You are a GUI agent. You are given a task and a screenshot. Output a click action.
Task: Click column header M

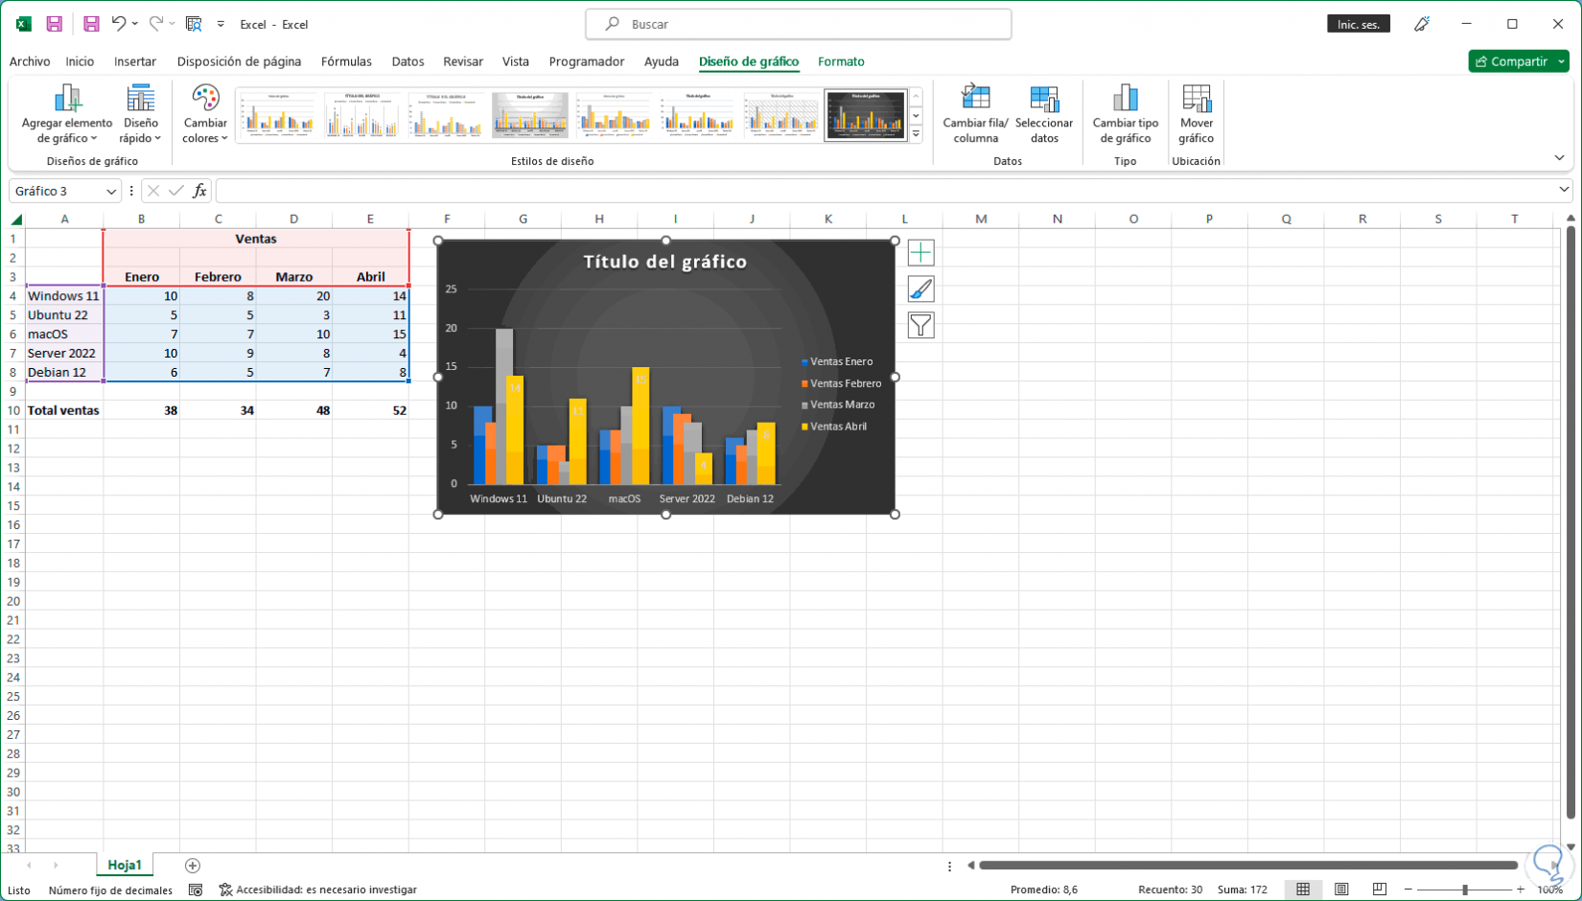981,219
